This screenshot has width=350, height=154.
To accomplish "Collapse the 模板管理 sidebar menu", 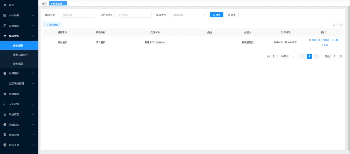I will click(19, 36).
